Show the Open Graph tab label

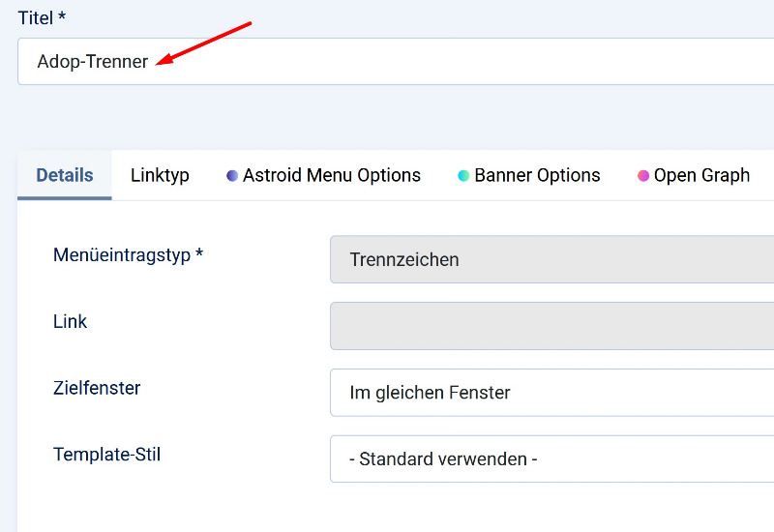(x=701, y=175)
